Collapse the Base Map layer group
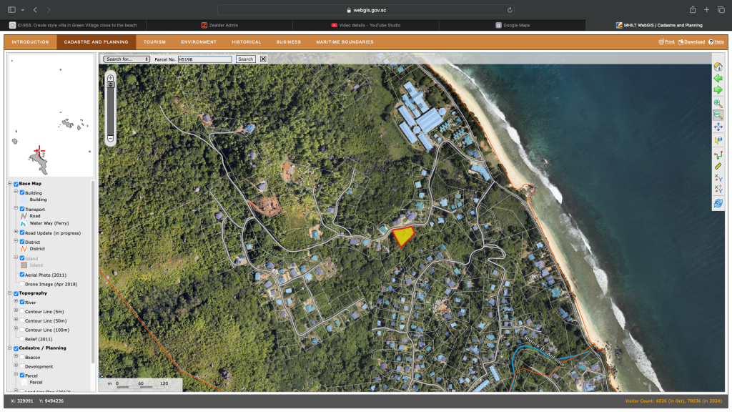Screen dimensions: 732x412 (10, 184)
